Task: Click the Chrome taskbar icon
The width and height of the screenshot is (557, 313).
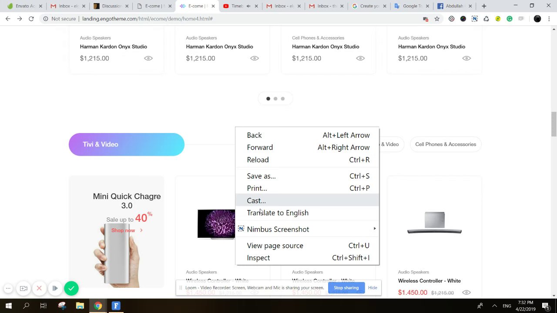Action: [98, 306]
